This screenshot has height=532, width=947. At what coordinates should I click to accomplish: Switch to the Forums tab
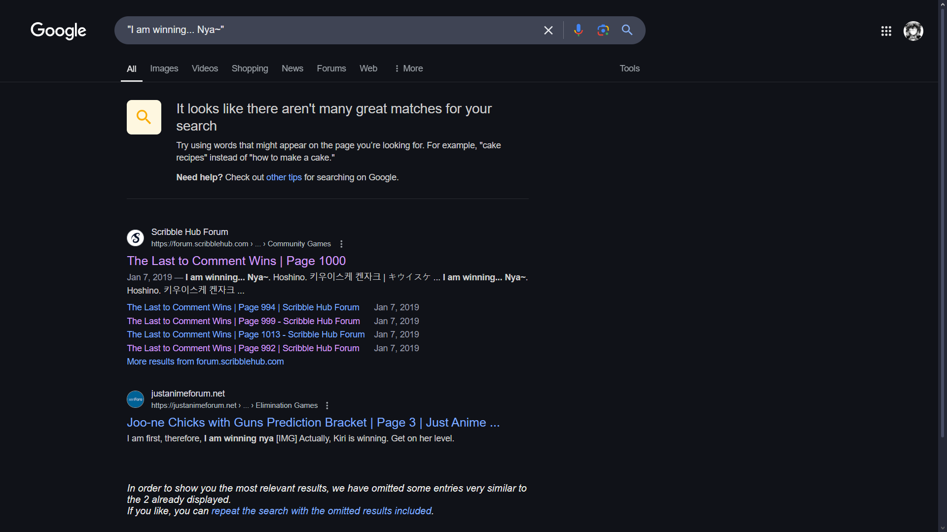tap(331, 68)
